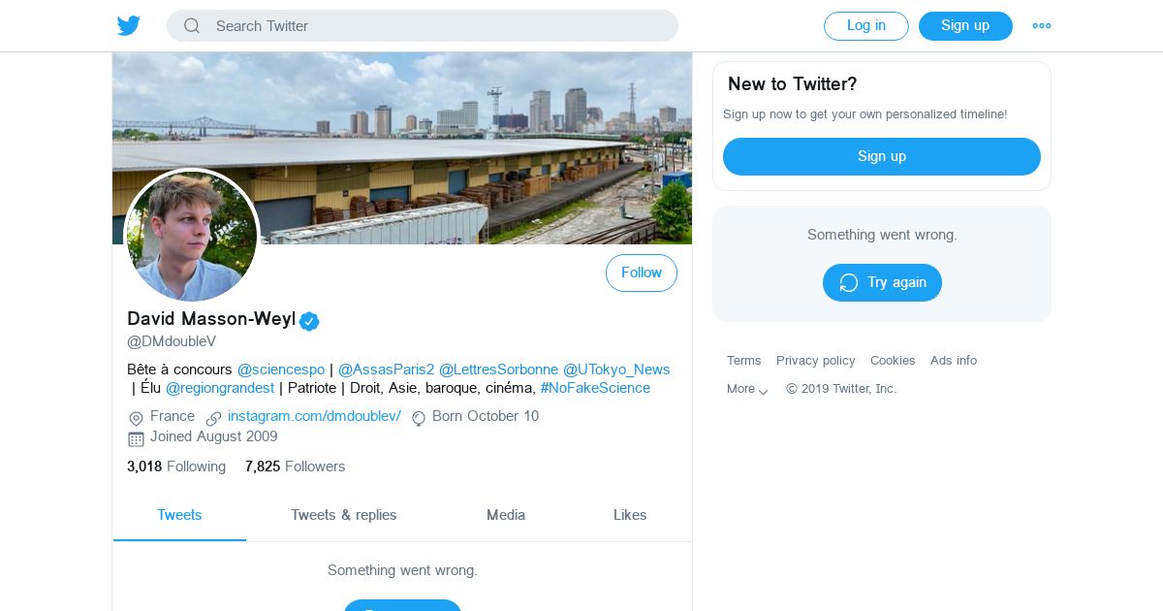Switch to Tweets & replies tab
Screen dimensions: 1163x611
[344, 515]
